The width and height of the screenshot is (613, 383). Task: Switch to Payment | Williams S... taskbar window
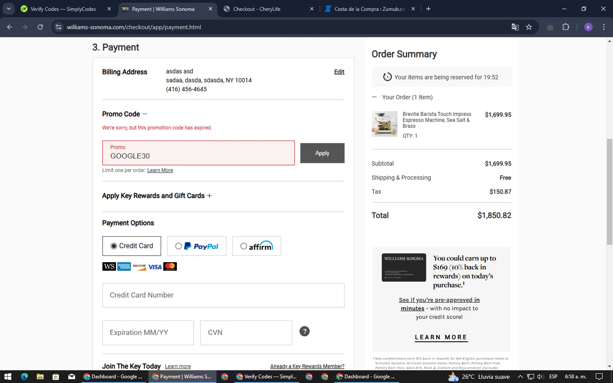pyautogui.click(x=182, y=376)
